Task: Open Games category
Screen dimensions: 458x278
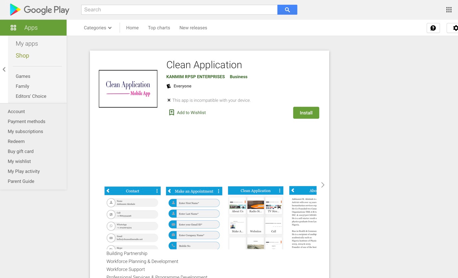Action: (23, 76)
